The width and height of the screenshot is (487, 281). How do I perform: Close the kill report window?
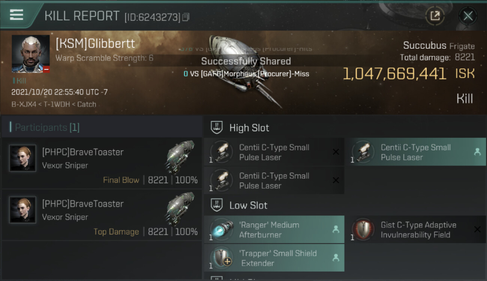click(x=468, y=16)
